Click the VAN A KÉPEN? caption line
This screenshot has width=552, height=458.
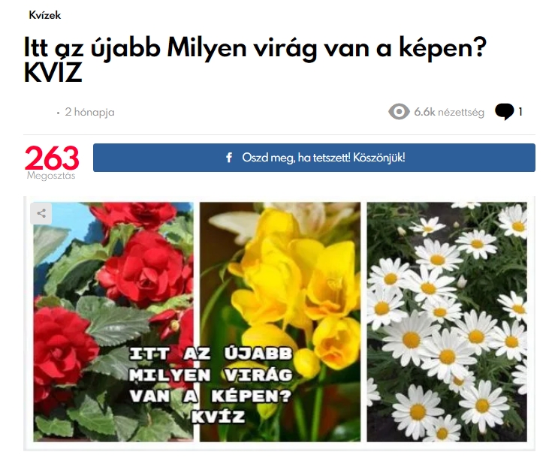click(210, 396)
